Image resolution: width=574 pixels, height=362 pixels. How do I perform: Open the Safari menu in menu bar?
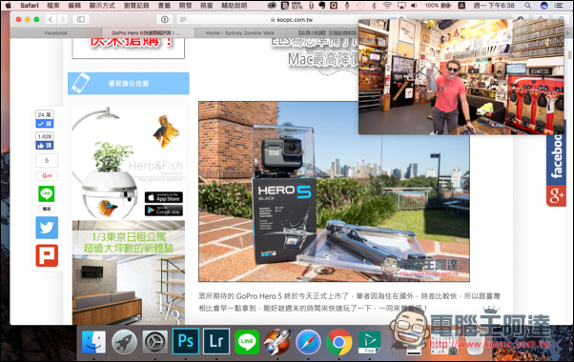pos(30,5)
